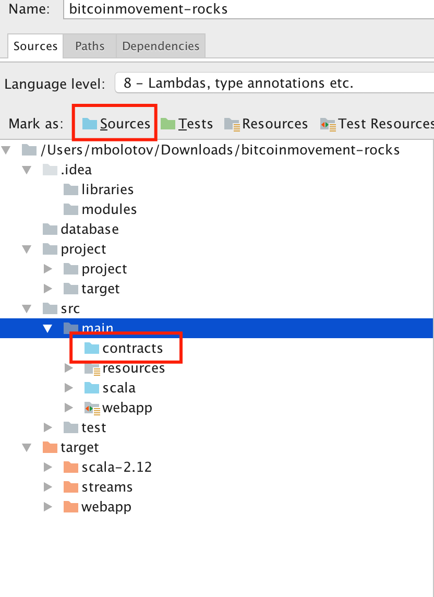Select the streams folder in target
The width and height of the screenshot is (434, 597).
click(107, 487)
